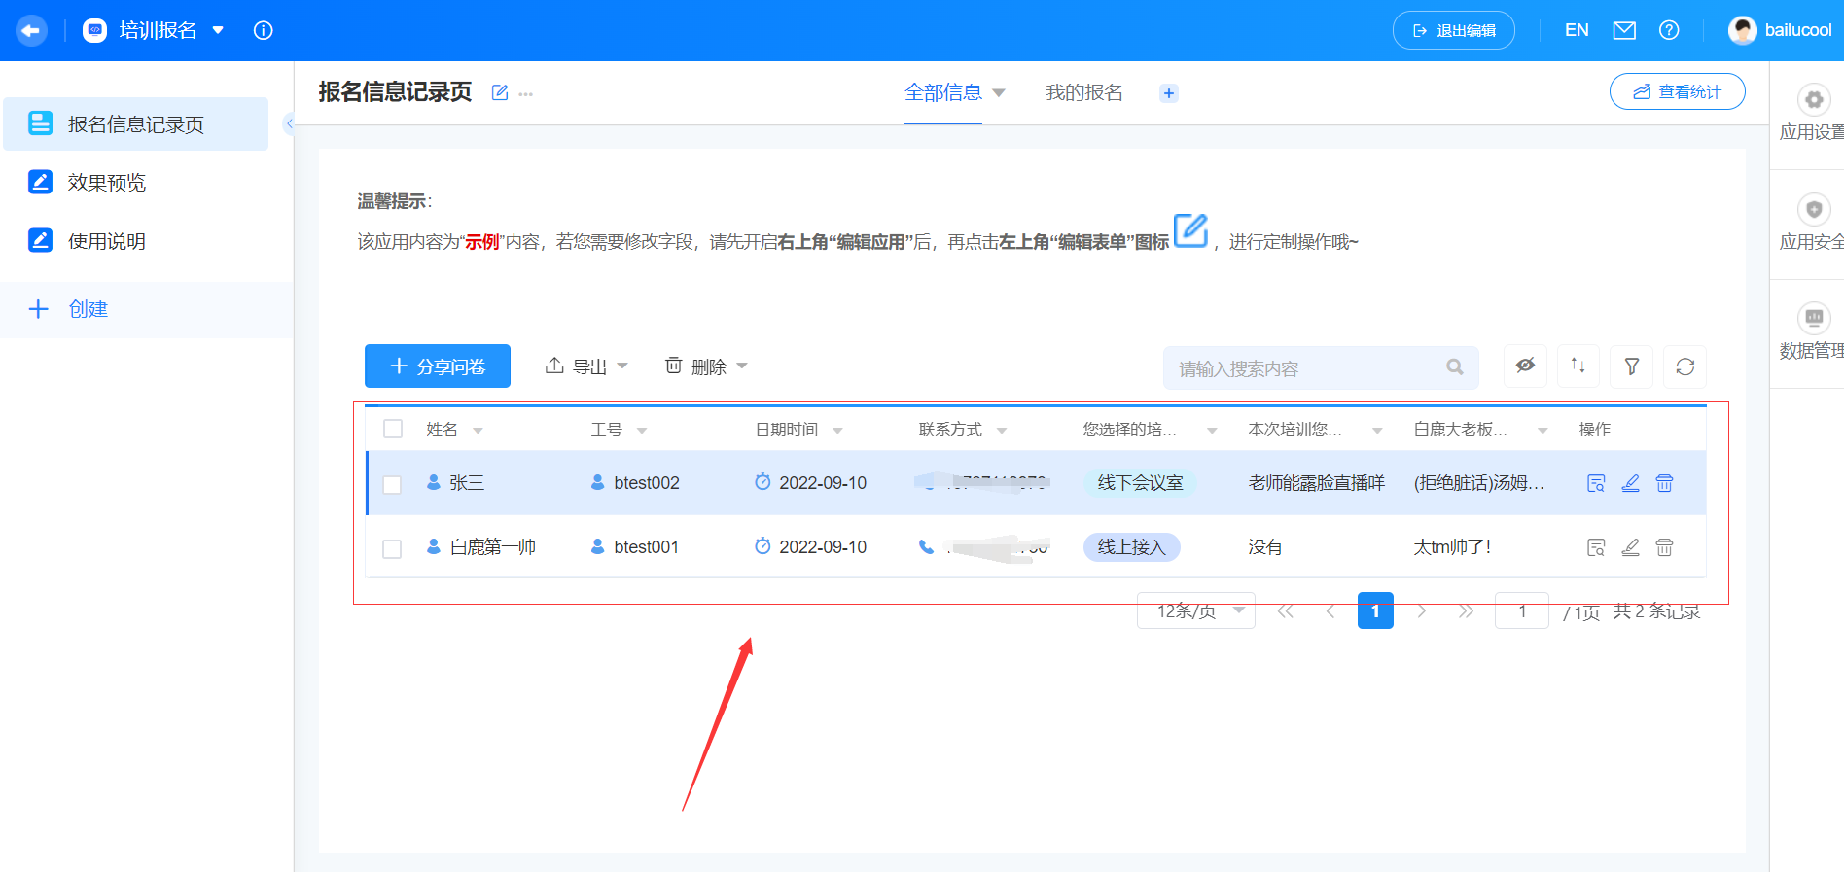This screenshot has width=1844, height=872.
Task: Open the 您选择的培... column dropdown arrow
Action: (x=1212, y=431)
